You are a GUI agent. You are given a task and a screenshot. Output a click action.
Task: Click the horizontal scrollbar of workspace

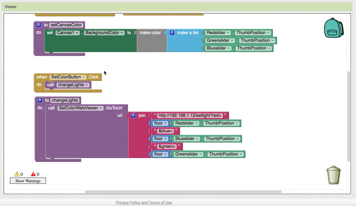[183, 192]
